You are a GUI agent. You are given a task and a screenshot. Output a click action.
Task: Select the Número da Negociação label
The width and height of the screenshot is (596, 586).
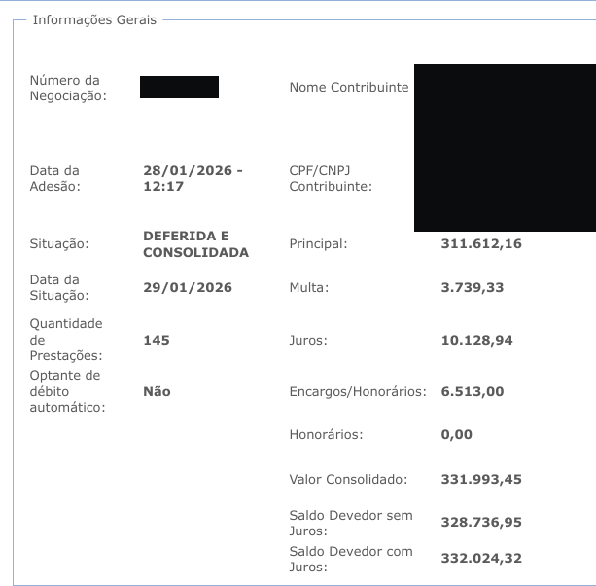pyautogui.click(x=68, y=88)
